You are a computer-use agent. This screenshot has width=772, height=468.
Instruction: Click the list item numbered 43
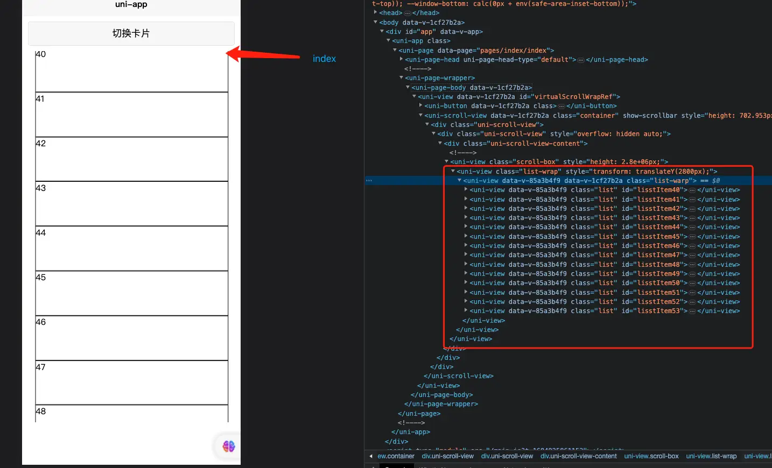click(131, 204)
